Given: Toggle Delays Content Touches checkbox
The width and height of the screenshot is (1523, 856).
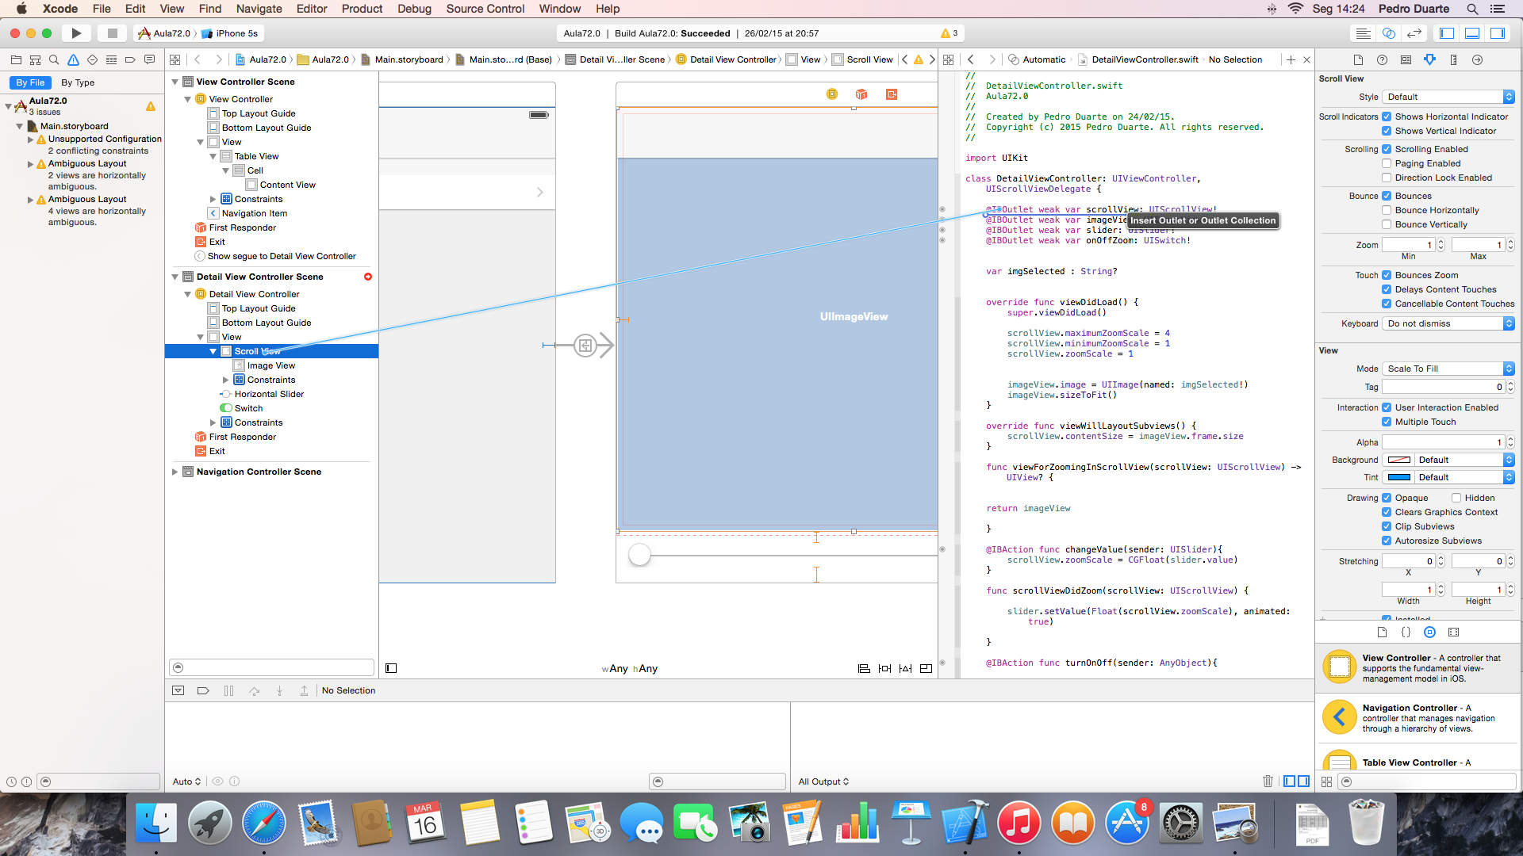Looking at the screenshot, I should click(1387, 289).
